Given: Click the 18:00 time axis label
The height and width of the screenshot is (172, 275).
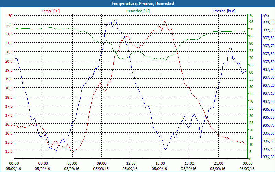Looking at the screenshot, I should pos(189,164).
